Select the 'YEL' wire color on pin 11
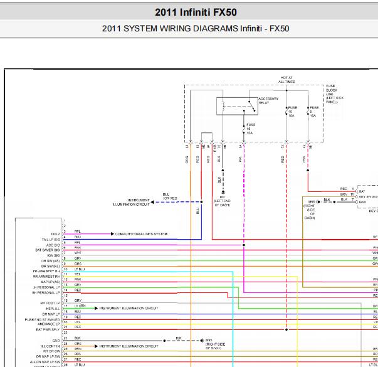This screenshot has height=367, width=378. click(77, 274)
